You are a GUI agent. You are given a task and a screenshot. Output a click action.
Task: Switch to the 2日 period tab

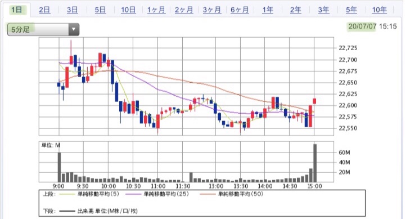(x=44, y=10)
